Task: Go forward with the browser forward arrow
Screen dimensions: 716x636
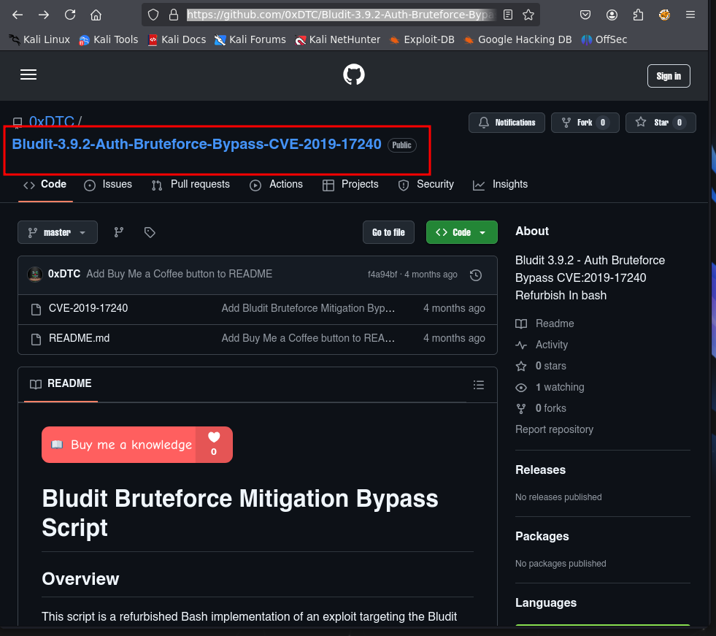Action: point(44,15)
